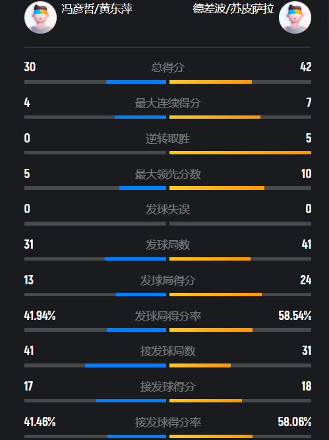
Task: Open the 冯彦哲/黄东萍 team name
Action: coord(97,9)
